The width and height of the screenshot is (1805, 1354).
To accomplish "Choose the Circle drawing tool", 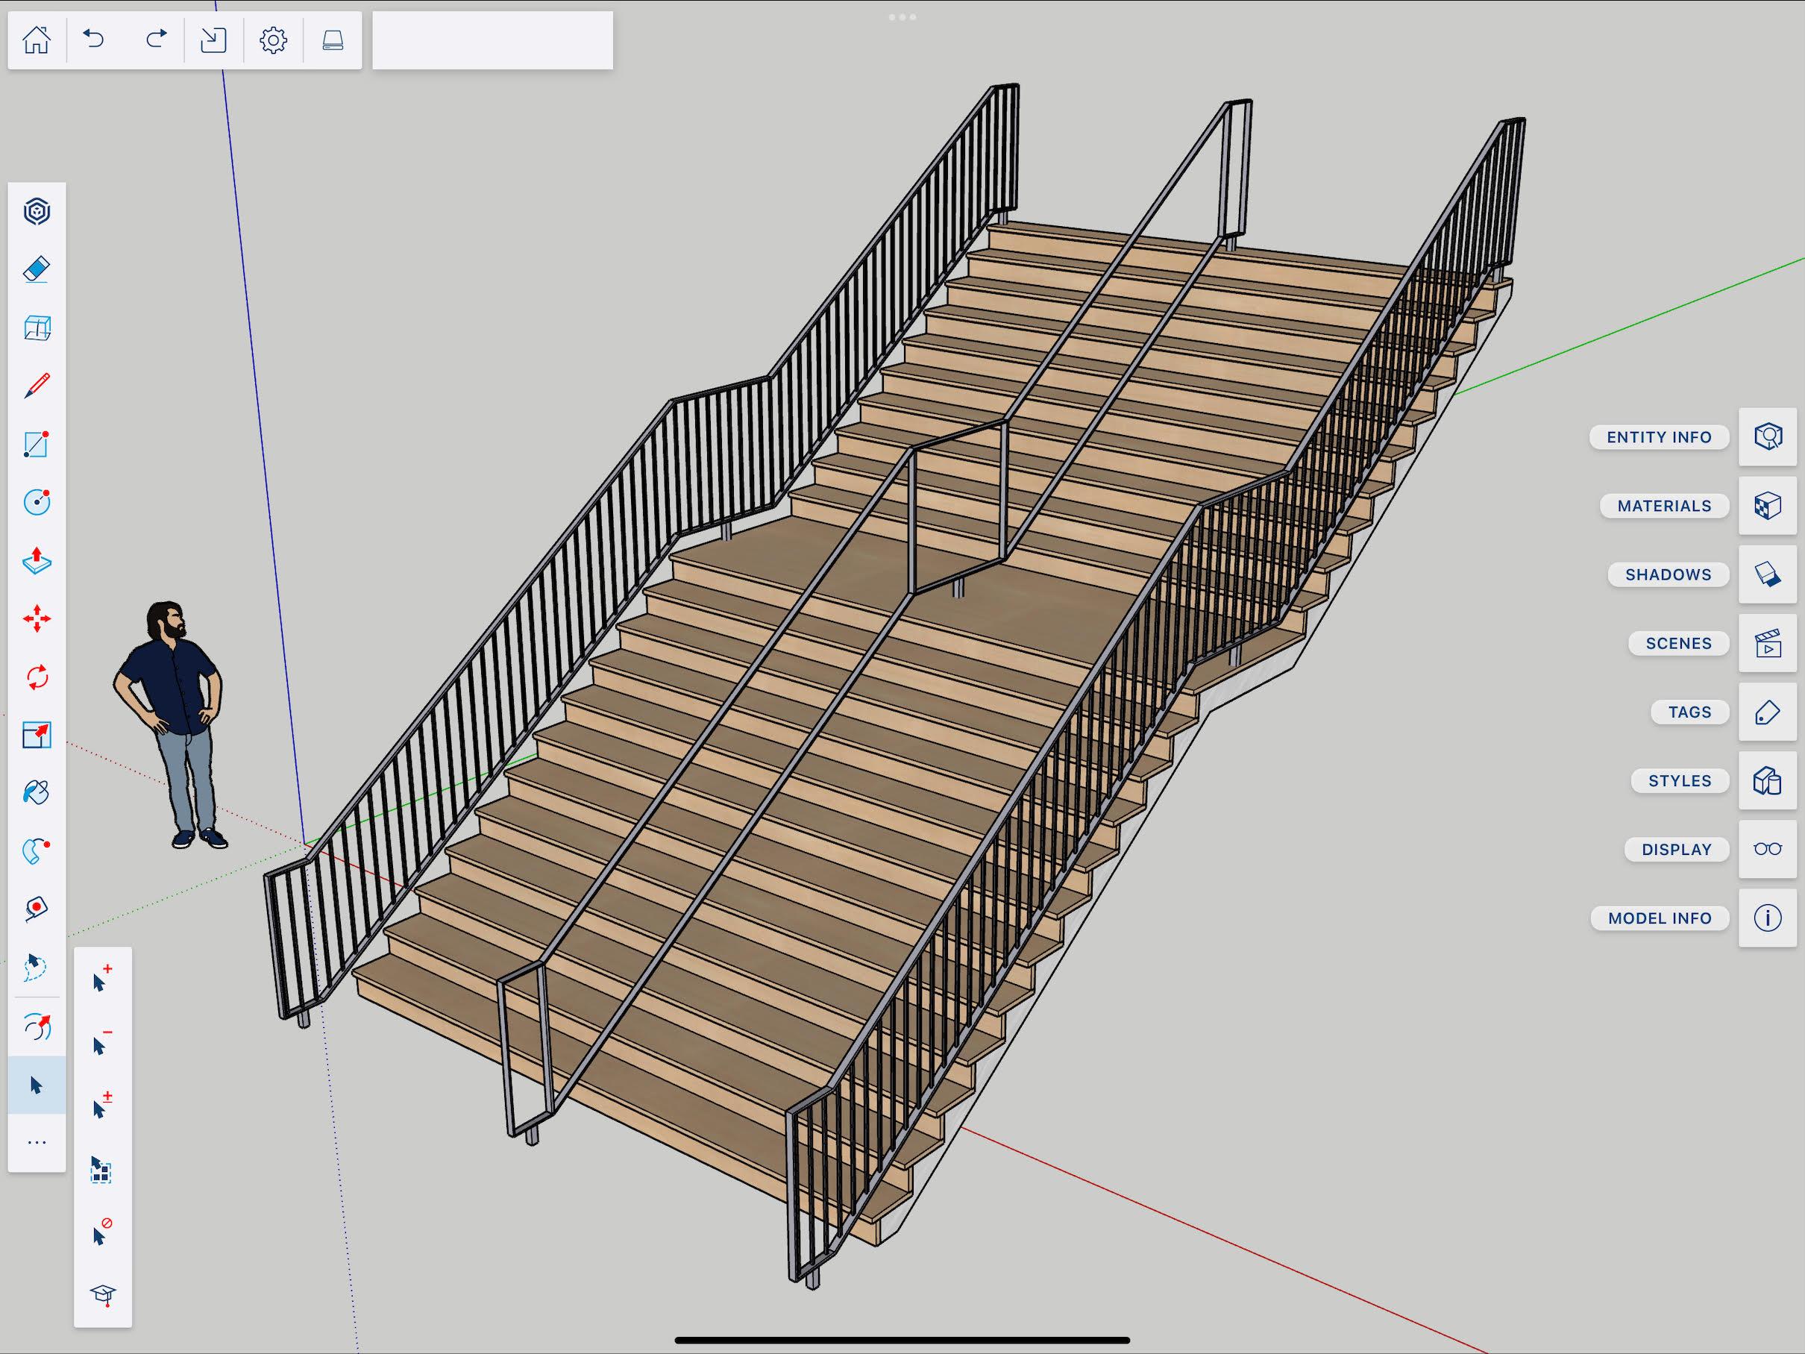I will (x=37, y=501).
